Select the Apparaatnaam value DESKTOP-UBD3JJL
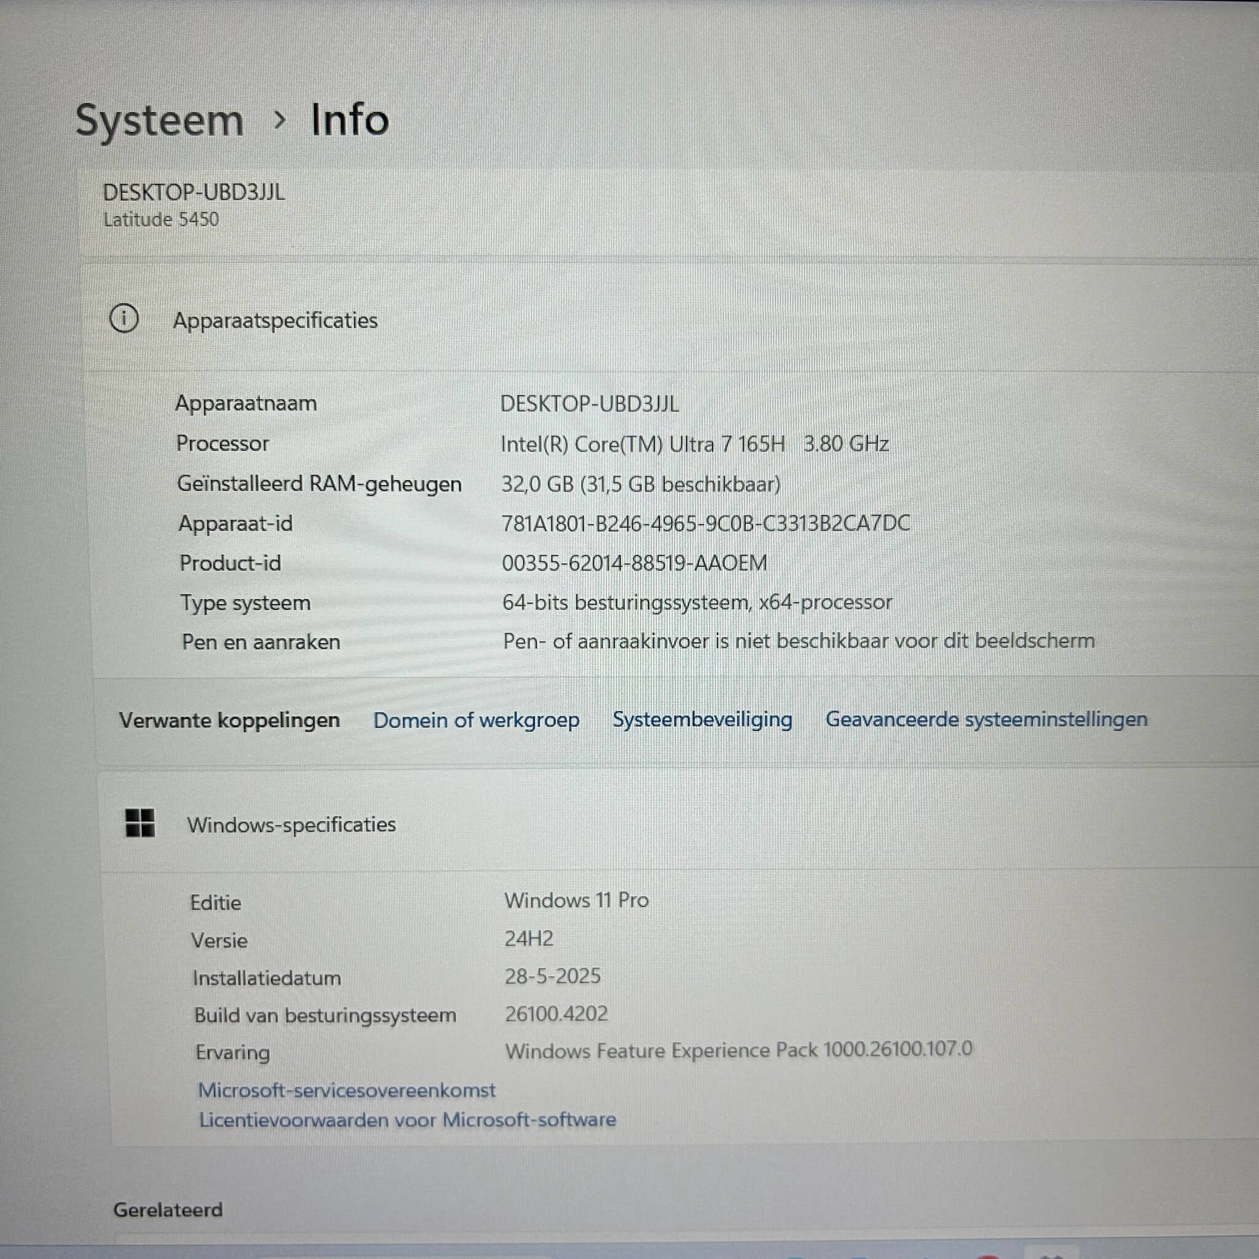 (x=590, y=404)
